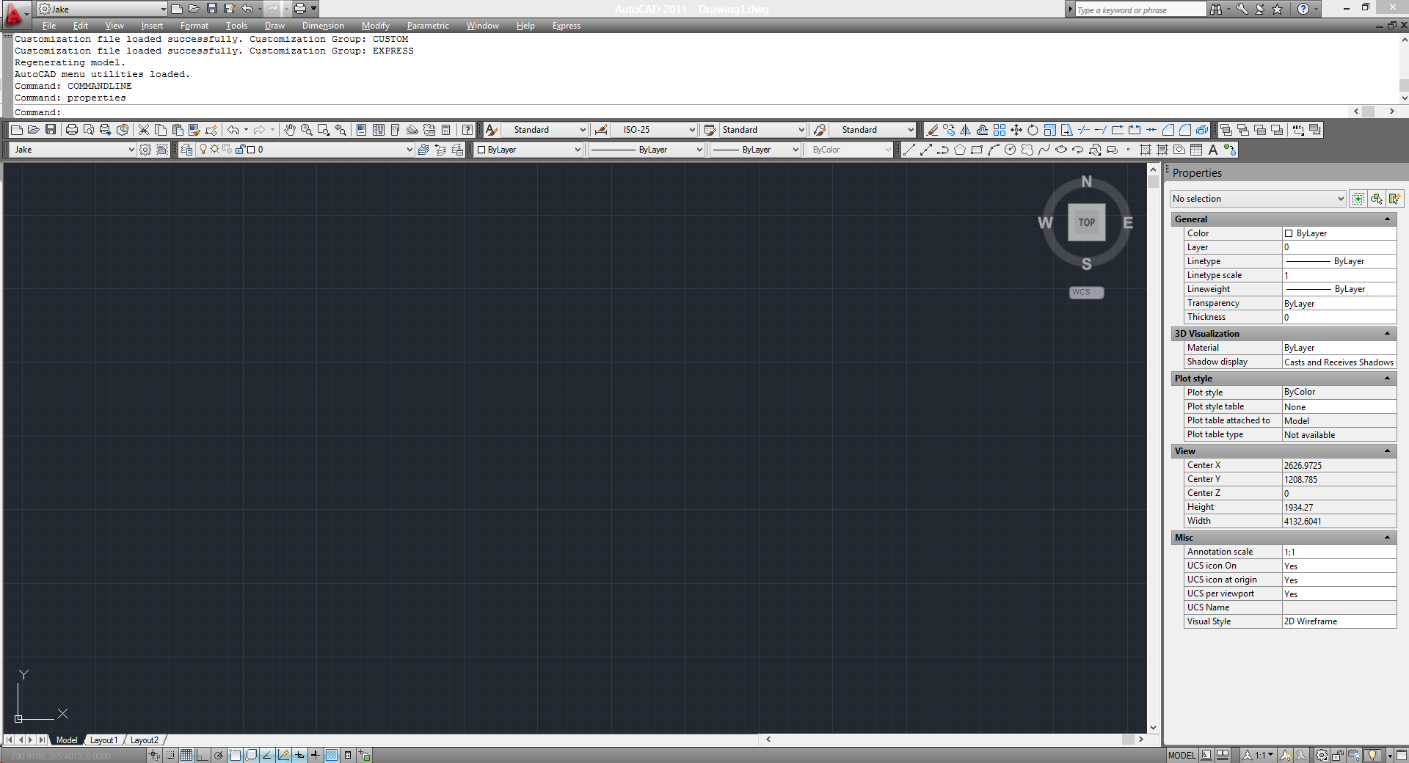Select the Polygon draw tool
This screenshot has width=1409, height=763.
pyautogui.click(x=960, y=150)
